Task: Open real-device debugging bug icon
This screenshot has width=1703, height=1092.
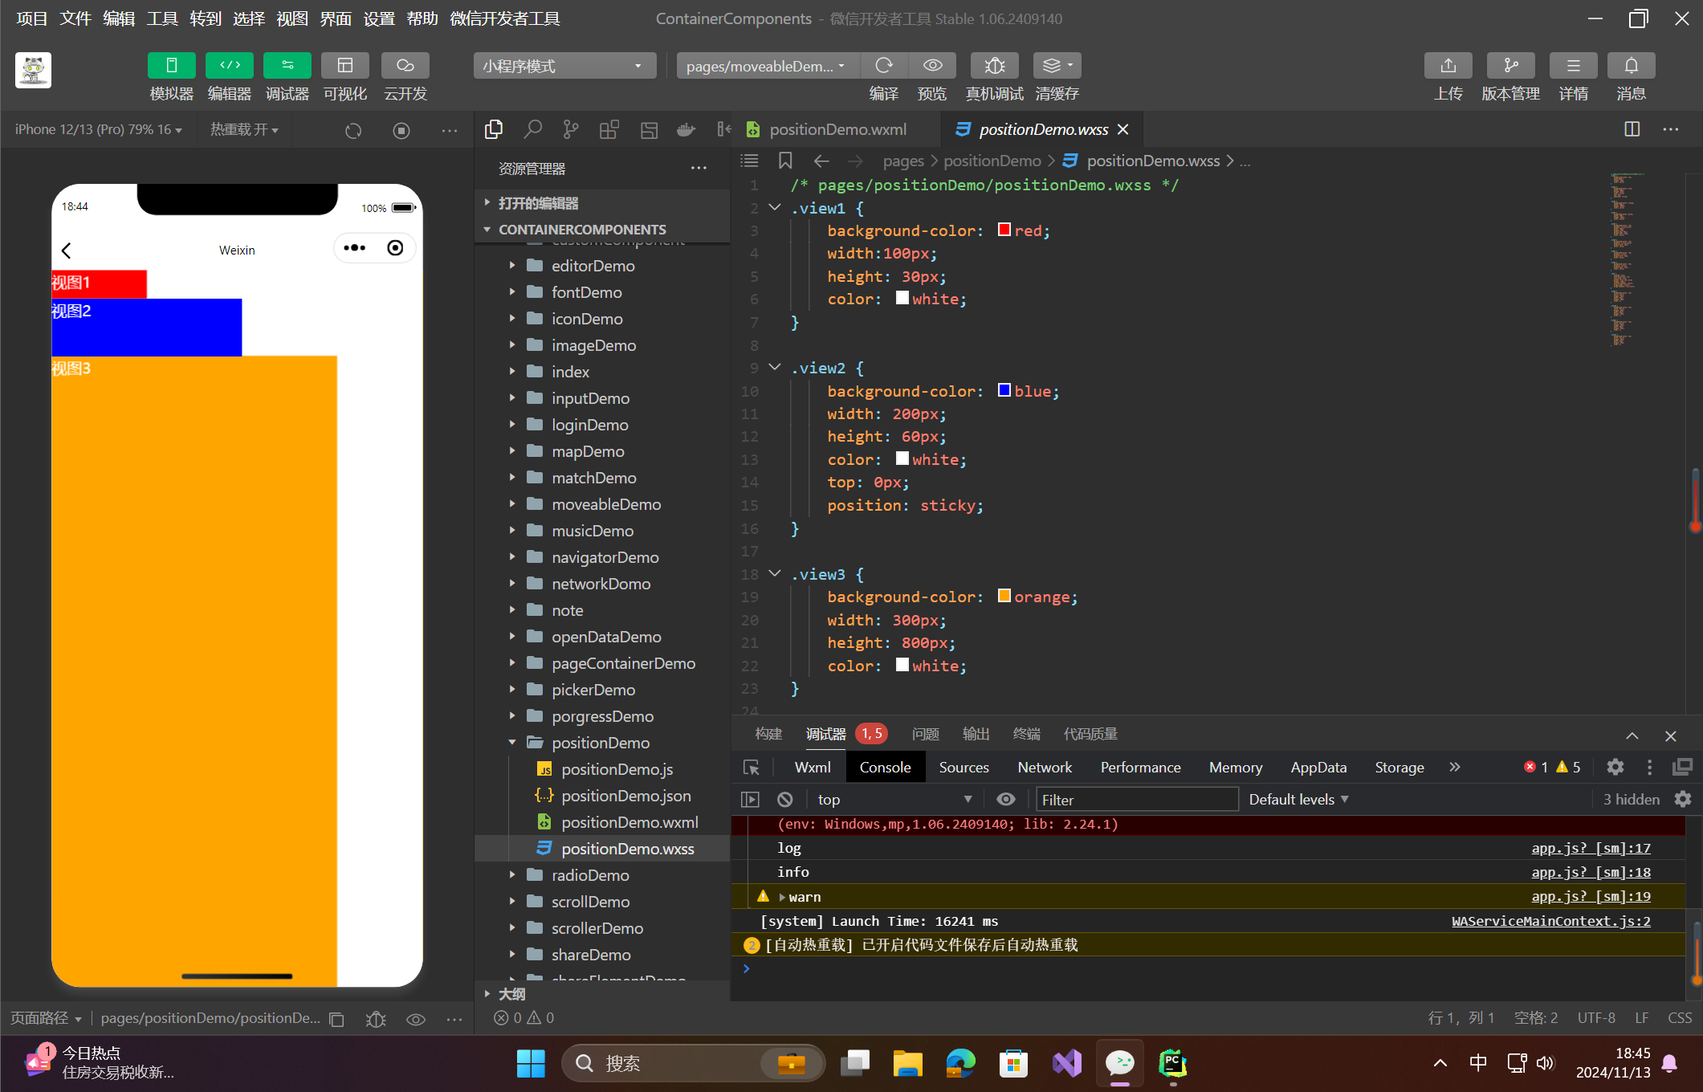Action: [x=994, y=66]
